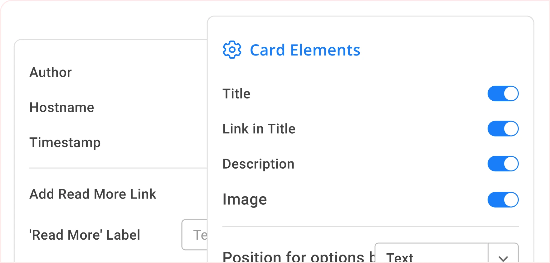Click the 'Read More' Label caption
The width and height of the screenshot is (550, 263).
[x=85, y=235]
